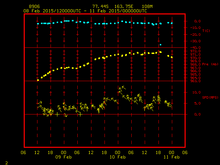Click the "-20.0" temperature tick label
220x165 pixels.
tap(196, 35)
